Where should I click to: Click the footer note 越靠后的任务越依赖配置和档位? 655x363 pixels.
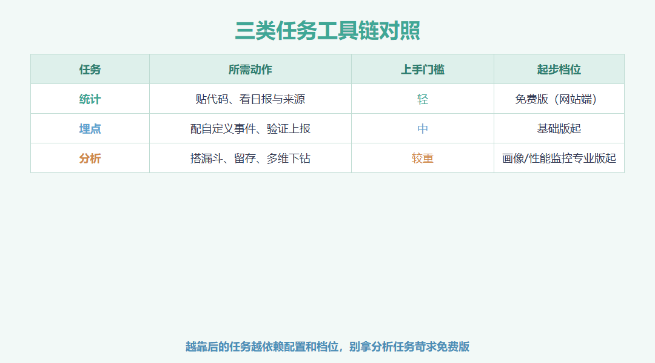[263, 347]
